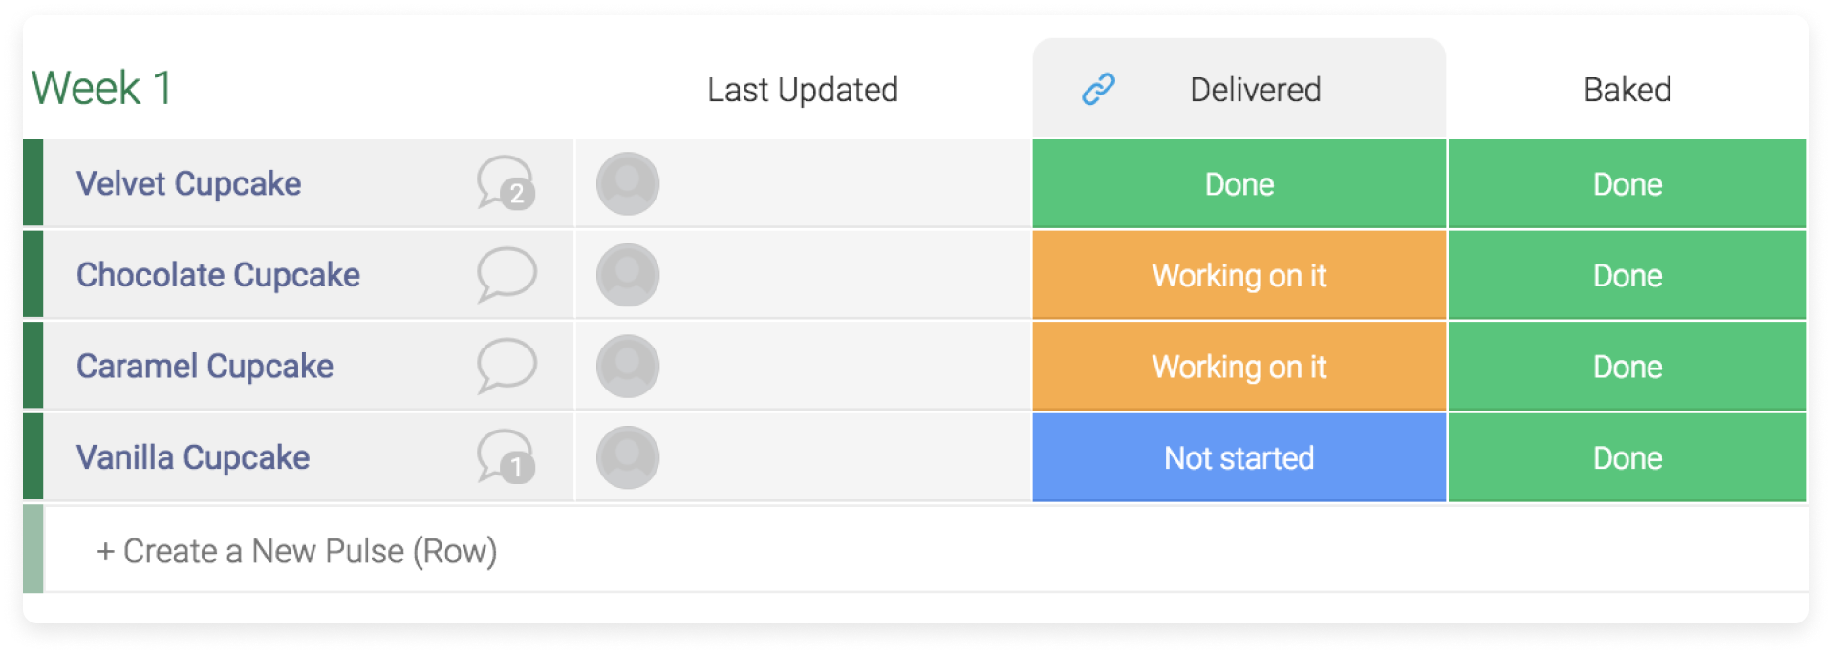Open Vanilla Cupcake Not started status

coord(1239,457)
